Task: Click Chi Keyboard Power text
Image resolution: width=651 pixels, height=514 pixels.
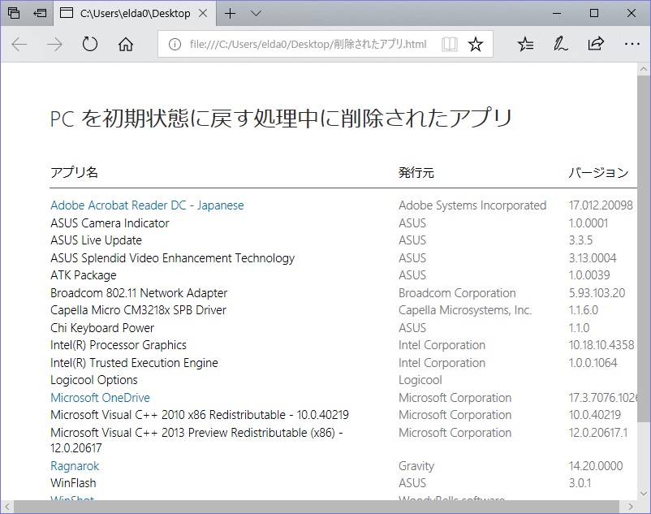Action: (x=102, y=327)
